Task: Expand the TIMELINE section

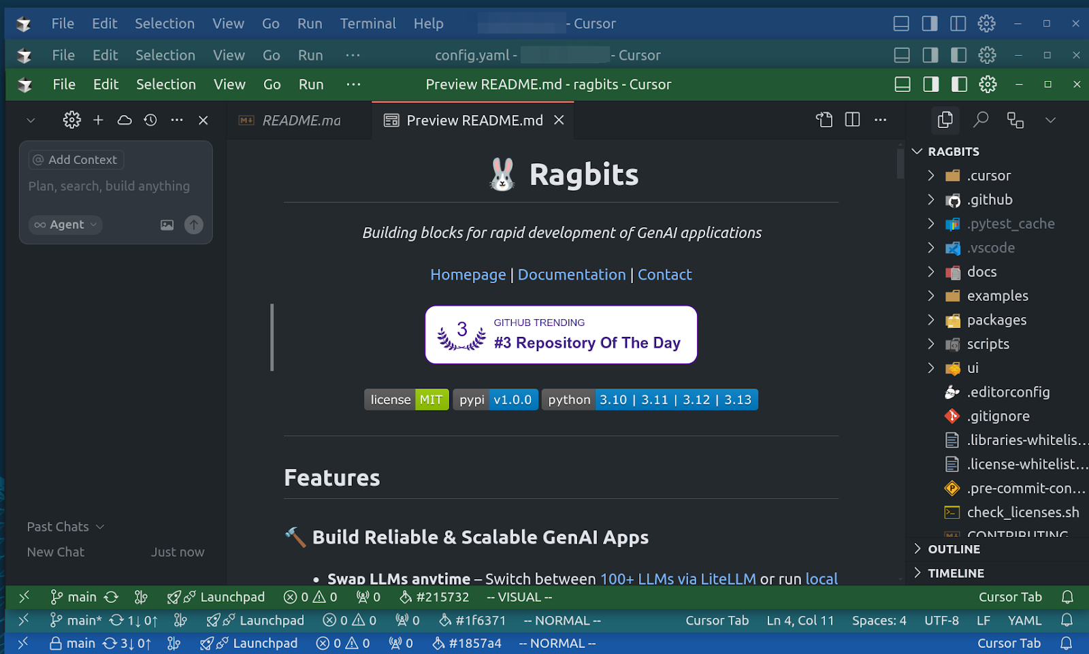Action: (x=997, y=573)
